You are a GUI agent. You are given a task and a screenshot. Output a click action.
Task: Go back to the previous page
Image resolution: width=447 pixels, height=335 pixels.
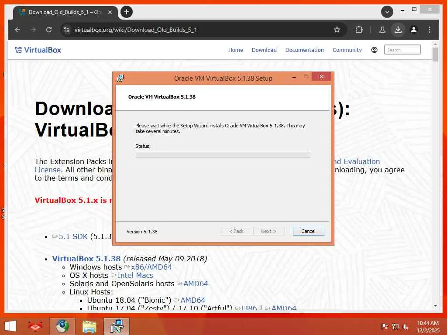click(x=17, y=30)
